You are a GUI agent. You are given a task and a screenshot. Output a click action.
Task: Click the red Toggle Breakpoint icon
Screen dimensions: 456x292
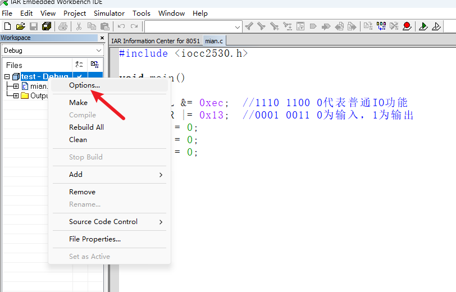coord(407,26)
